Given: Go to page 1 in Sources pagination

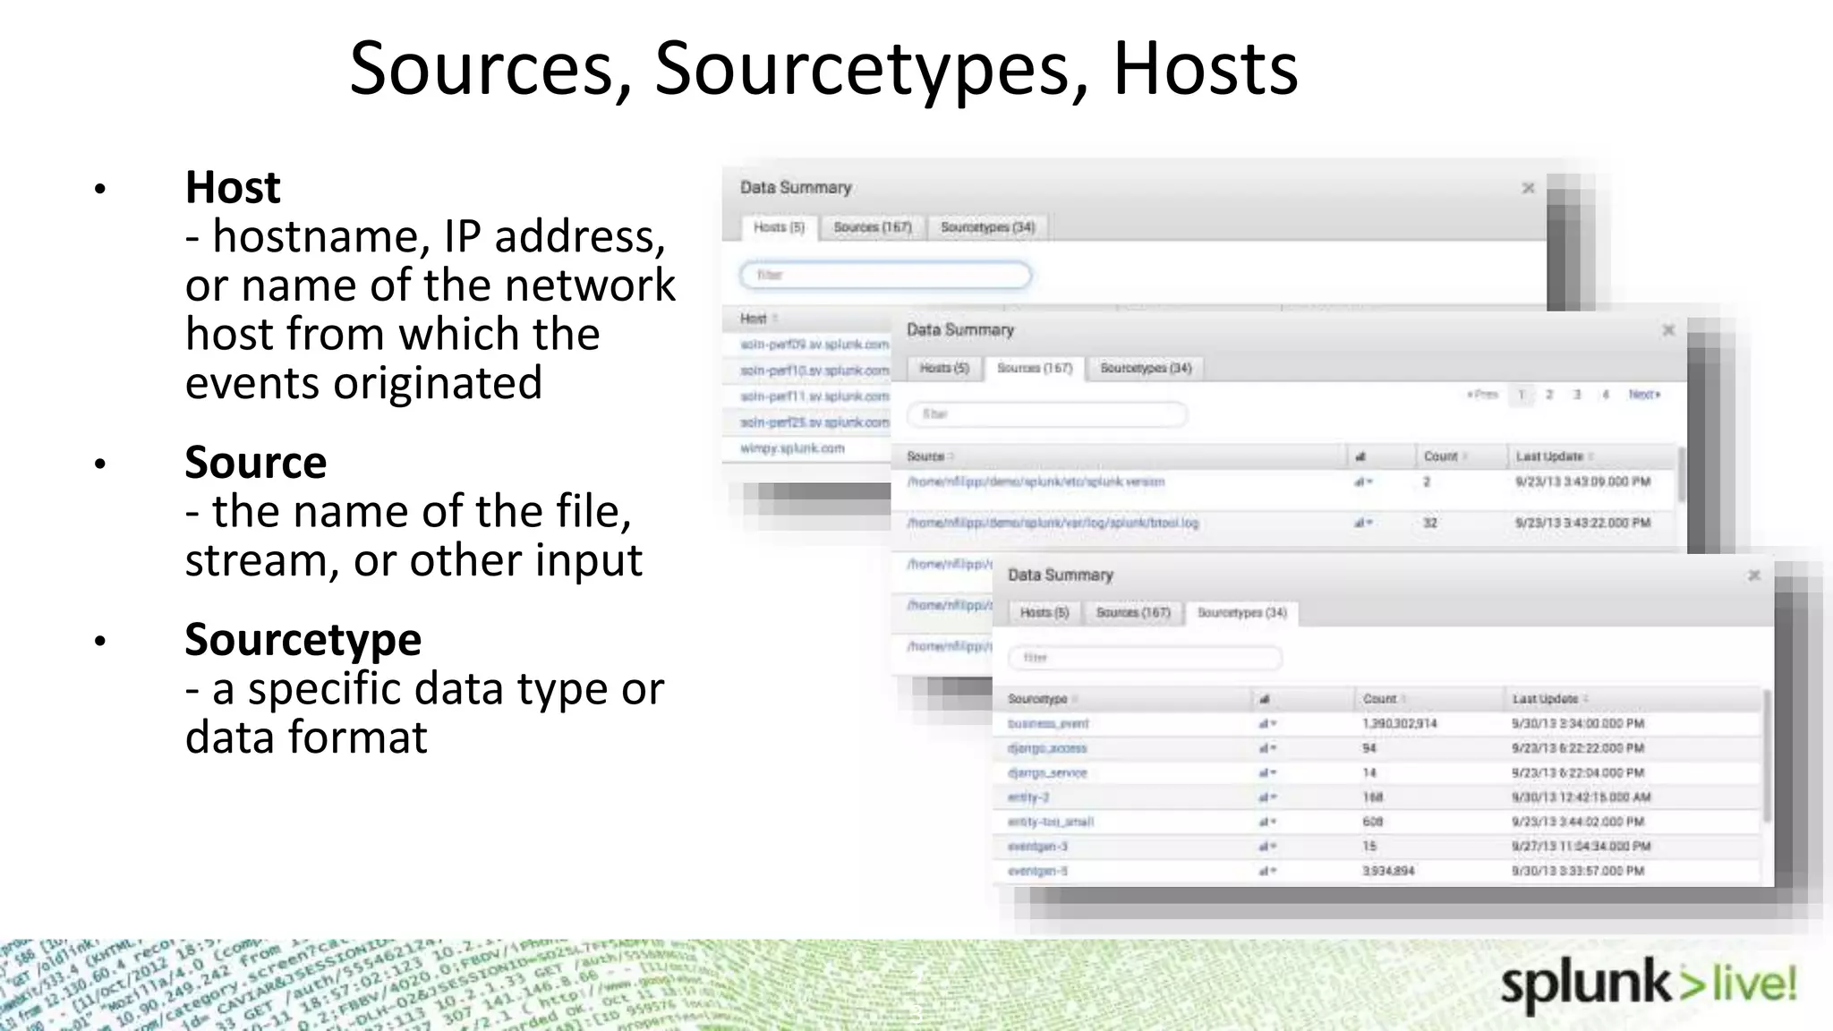Looking at the screenshot, I should coord(1521,395).
